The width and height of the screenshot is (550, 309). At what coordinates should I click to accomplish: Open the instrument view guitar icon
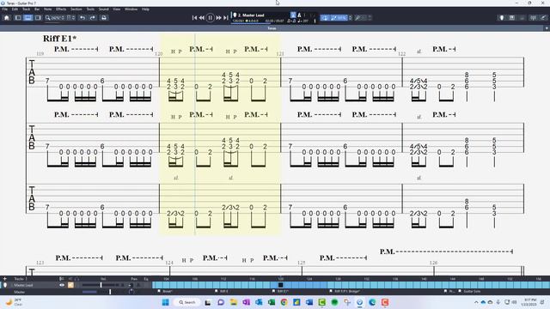502,17
